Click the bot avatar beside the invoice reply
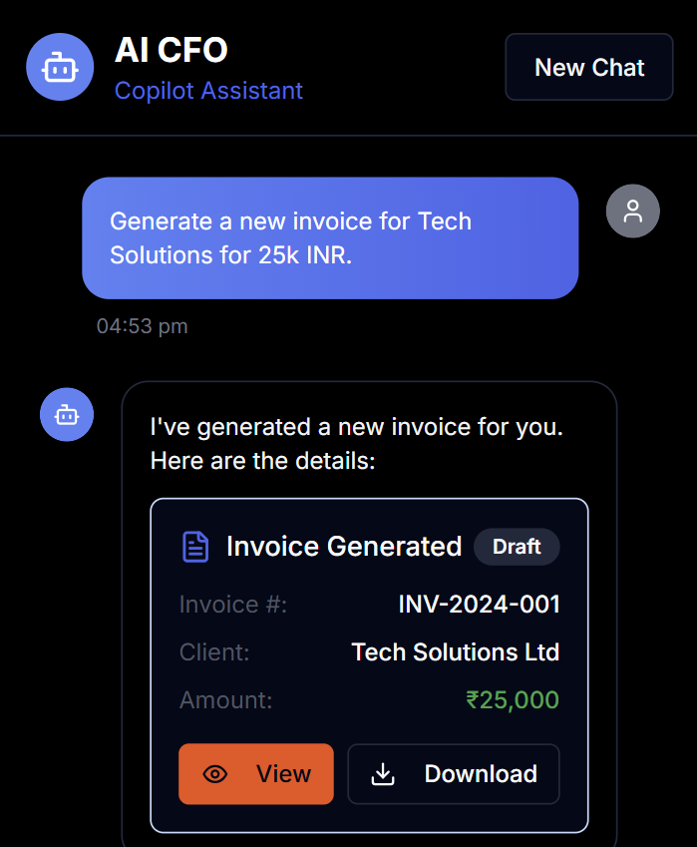 pyautogui.click(x=67, y=414)
